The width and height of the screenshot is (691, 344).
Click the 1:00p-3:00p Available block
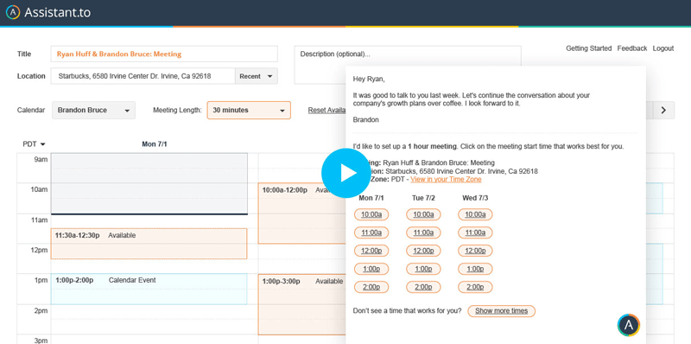tap(301, 304)
